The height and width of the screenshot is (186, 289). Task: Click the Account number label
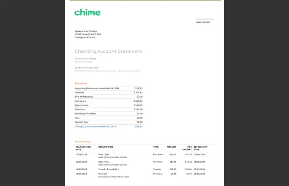pyautogui.click(x=85, y=58)
